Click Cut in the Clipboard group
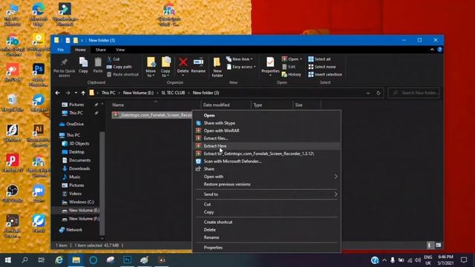The image size is (475, 267). [x=114, y=59]
